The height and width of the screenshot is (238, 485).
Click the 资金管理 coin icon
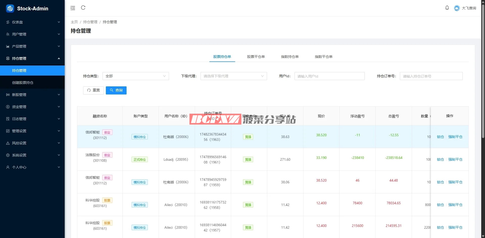pyautogui.click(x=8, y=107)
